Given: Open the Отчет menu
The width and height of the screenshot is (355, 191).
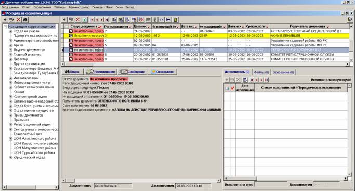Looking at the screenshot, I should (27, 7).
